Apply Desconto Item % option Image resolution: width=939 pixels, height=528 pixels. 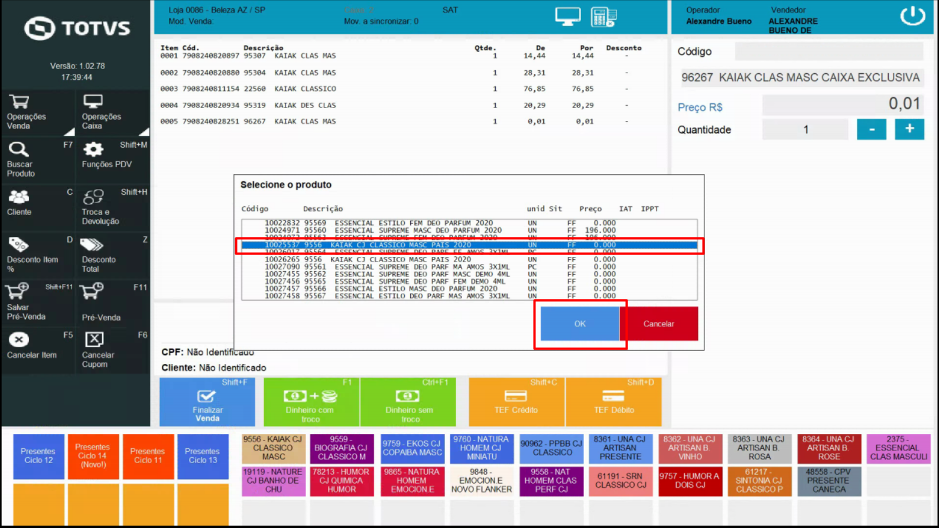click(x=38, y=256)
